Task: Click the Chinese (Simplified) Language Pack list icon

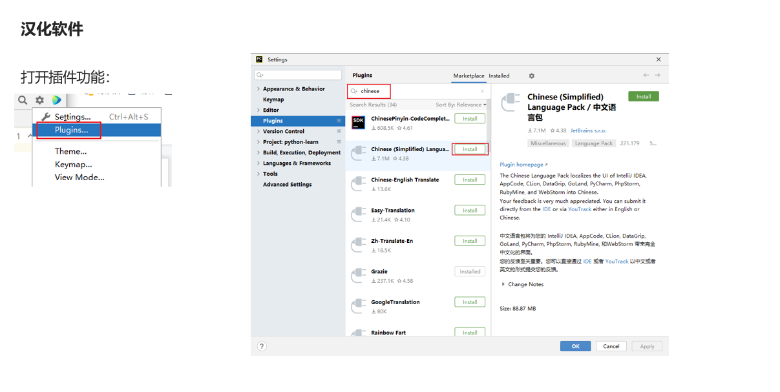Action: point(358,153)
